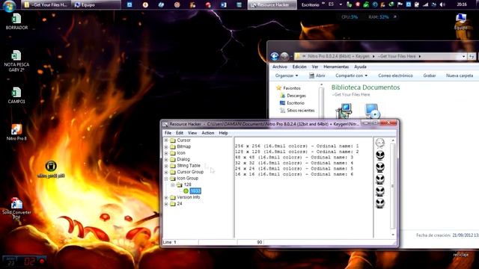Click the Cursor folder icon in Resource Hacker
The image size is (479, 269).
173,140
